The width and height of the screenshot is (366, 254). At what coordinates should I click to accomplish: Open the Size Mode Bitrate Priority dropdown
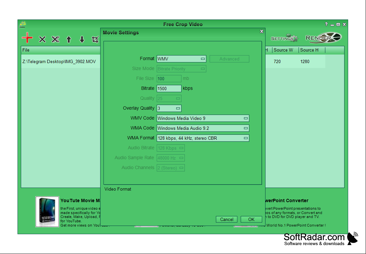pyautogui.click(x=182, y=69)
